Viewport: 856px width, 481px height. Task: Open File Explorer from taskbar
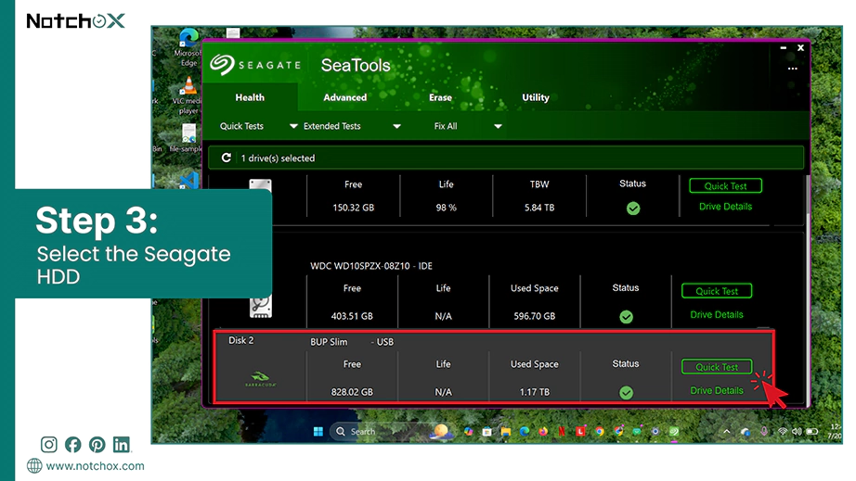[x=505, y=432]
